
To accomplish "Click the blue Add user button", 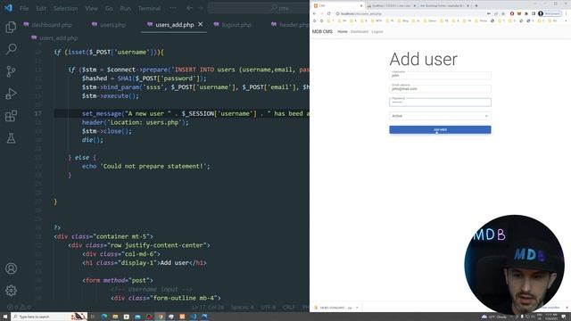I will click(440, 129).
